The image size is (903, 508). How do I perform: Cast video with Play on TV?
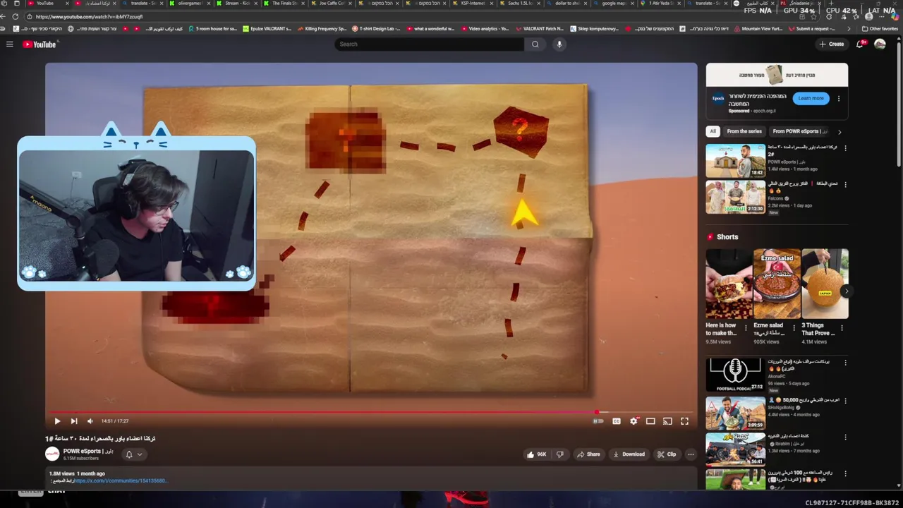[667, 421]
